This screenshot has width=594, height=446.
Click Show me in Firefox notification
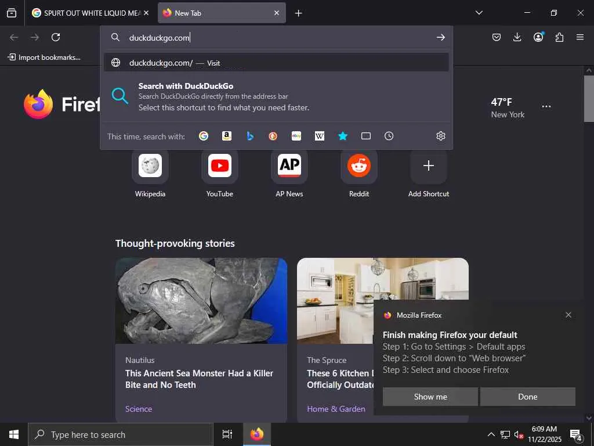pyautogui.click(x=430, y=397)
